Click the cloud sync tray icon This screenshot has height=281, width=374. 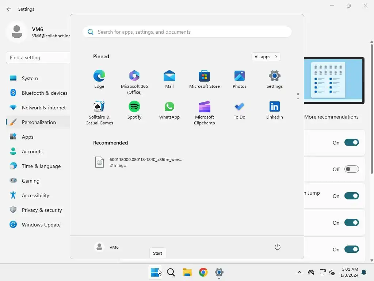pyautogui.click(x=311, y=272)
